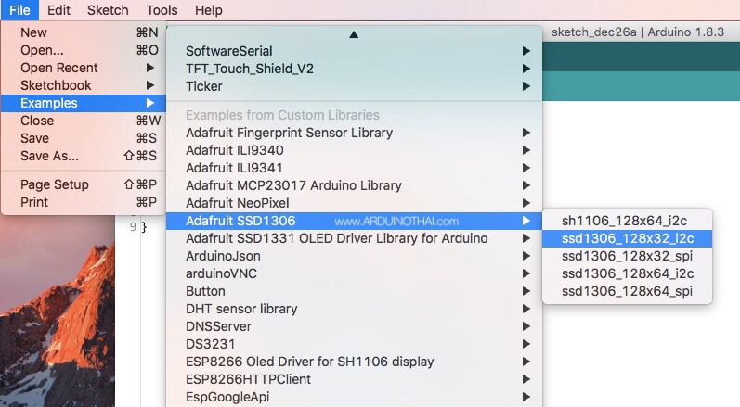This screenshot has width=740, height=407.
Task: Expand Adafruit ILI9340 examples
Action: click(x=354, y=150)
